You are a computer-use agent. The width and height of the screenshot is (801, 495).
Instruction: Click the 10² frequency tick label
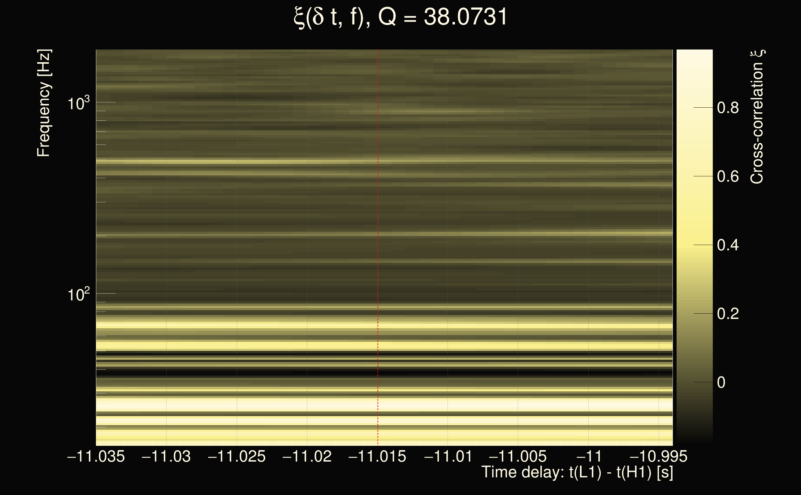pyautogui.click(x=78, y=295)
